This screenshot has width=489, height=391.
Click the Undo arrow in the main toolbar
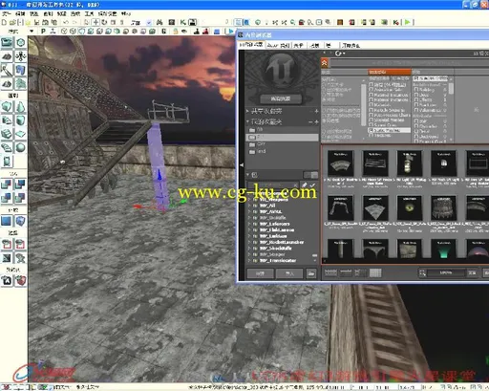tap(66, 22)
